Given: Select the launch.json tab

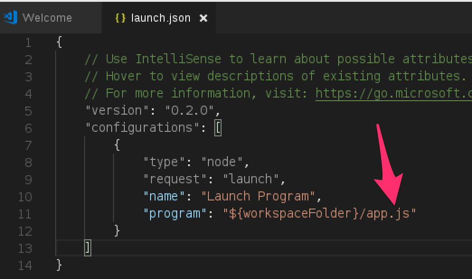Looking at the screenshot, I should (x=160, y=18).
